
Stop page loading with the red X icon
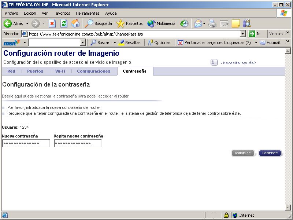tap(52, 23)
